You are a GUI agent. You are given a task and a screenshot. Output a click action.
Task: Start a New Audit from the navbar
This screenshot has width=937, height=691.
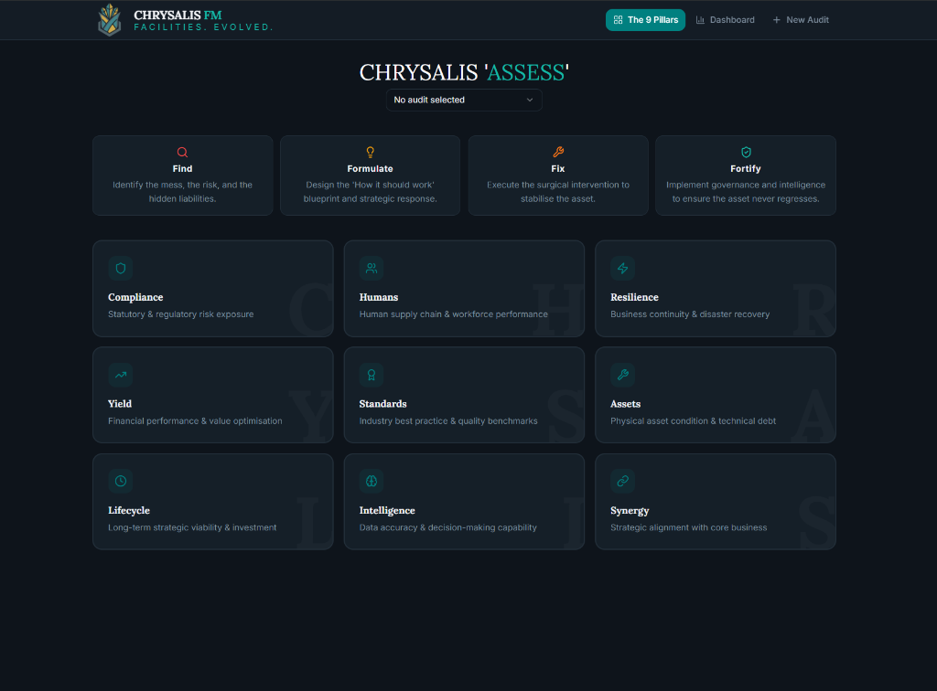[801, 20]
